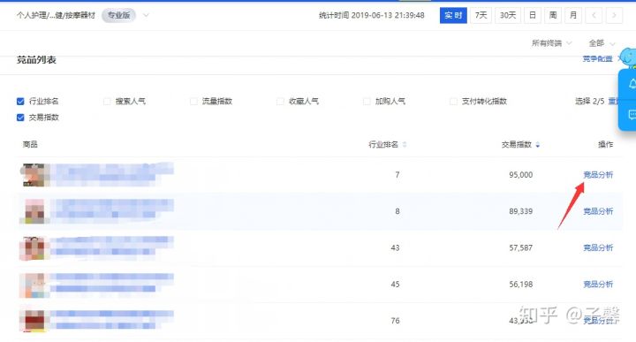
Task: Enable the 收藏人气 checkbox
Action: [280, 101]
